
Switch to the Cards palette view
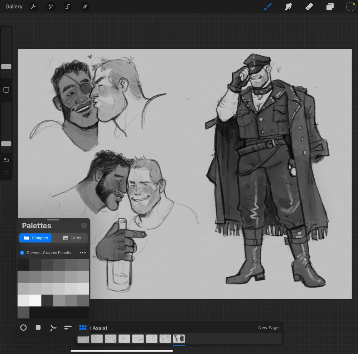pyautogui.click(x=72, y=238)
